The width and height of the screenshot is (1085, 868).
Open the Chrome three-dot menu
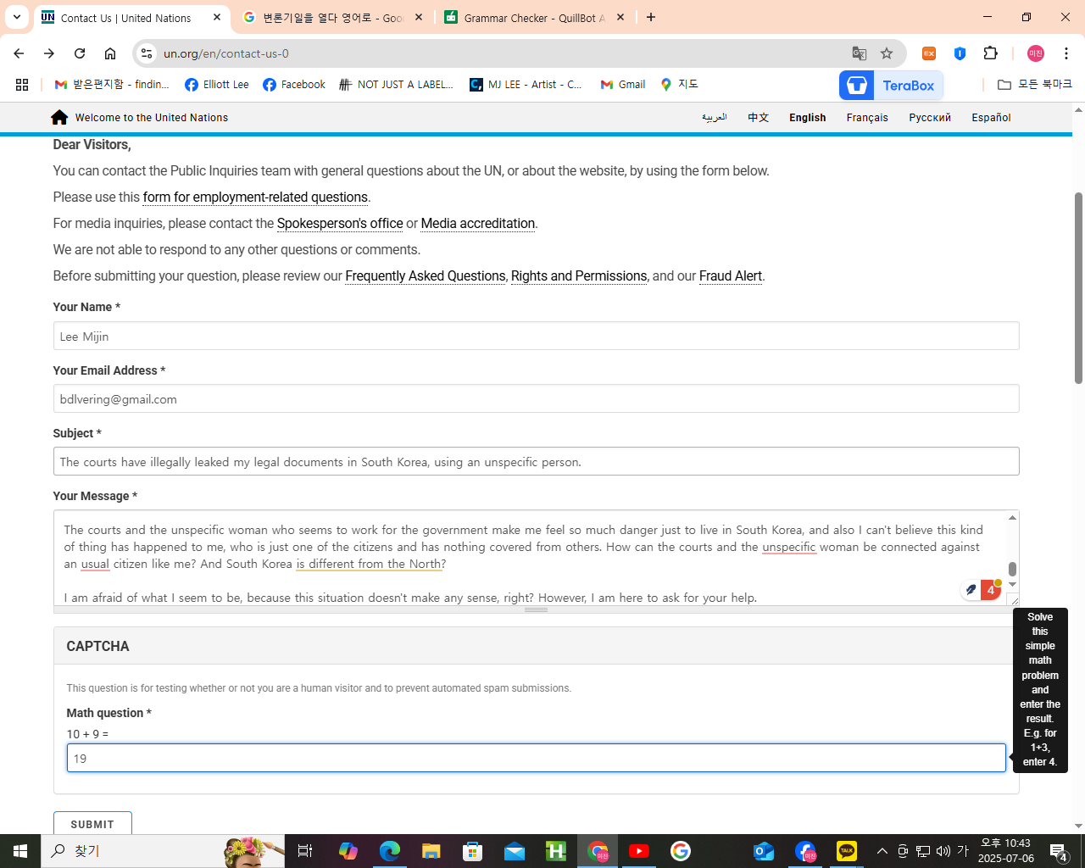coord(1066,53)
